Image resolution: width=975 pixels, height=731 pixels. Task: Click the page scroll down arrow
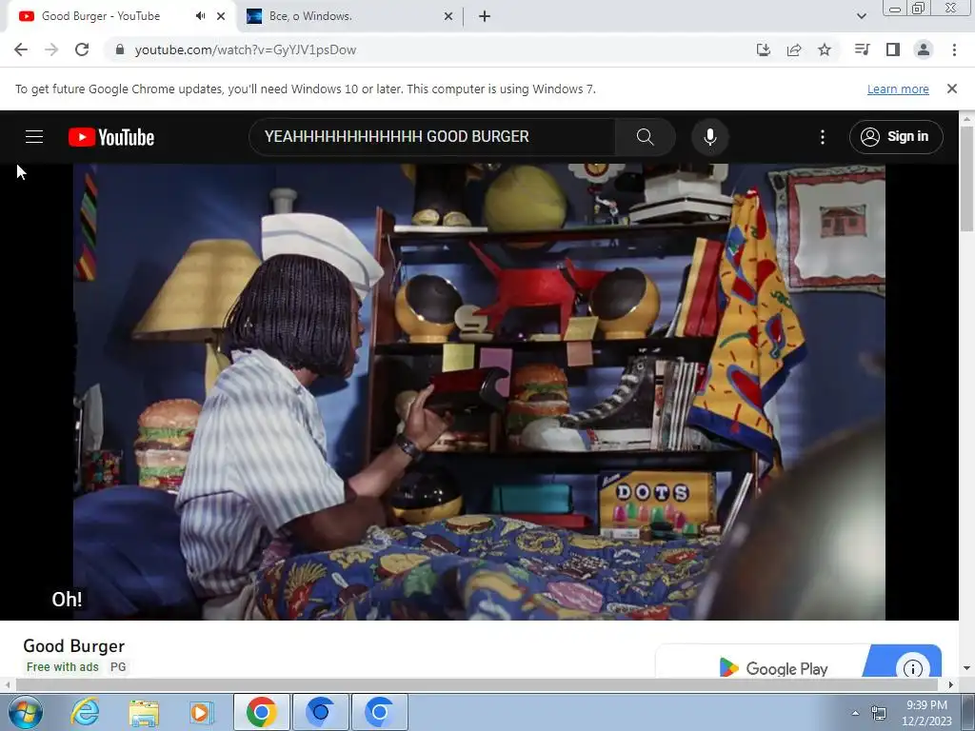pyautogui.click(x=967, y=669)
